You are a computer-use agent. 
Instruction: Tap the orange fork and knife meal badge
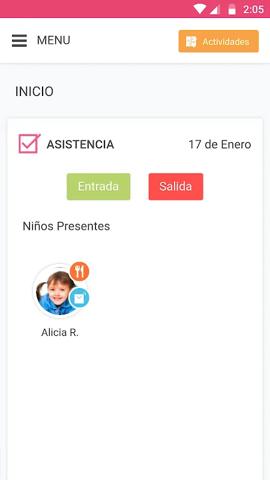tap(79, 271)
